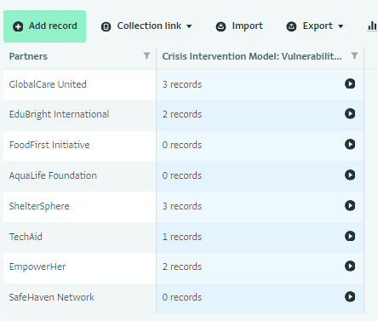Click '2 records' in EmpowerHer row

pos(182,267)
